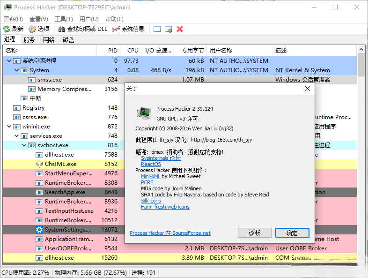Open the 用户(U) menu
This screenshot has width=368, height=278.
(89, 19)
